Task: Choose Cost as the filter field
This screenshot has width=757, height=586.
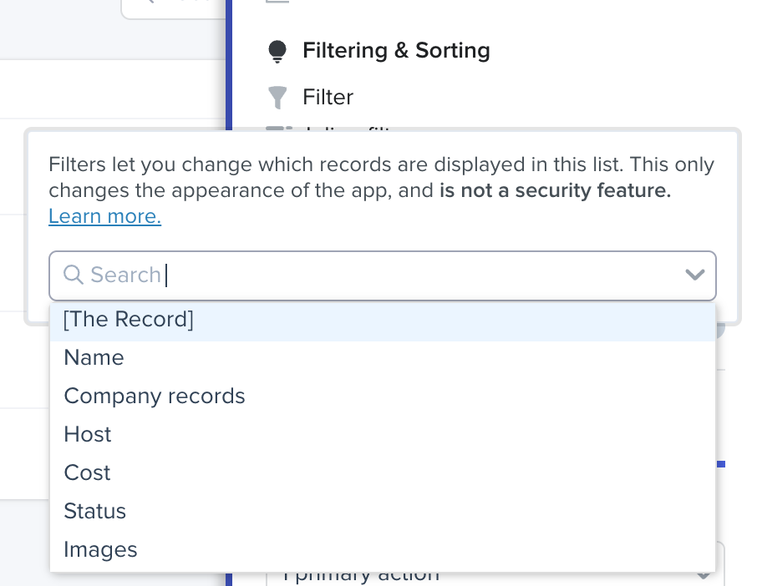Action: point(87,473)
